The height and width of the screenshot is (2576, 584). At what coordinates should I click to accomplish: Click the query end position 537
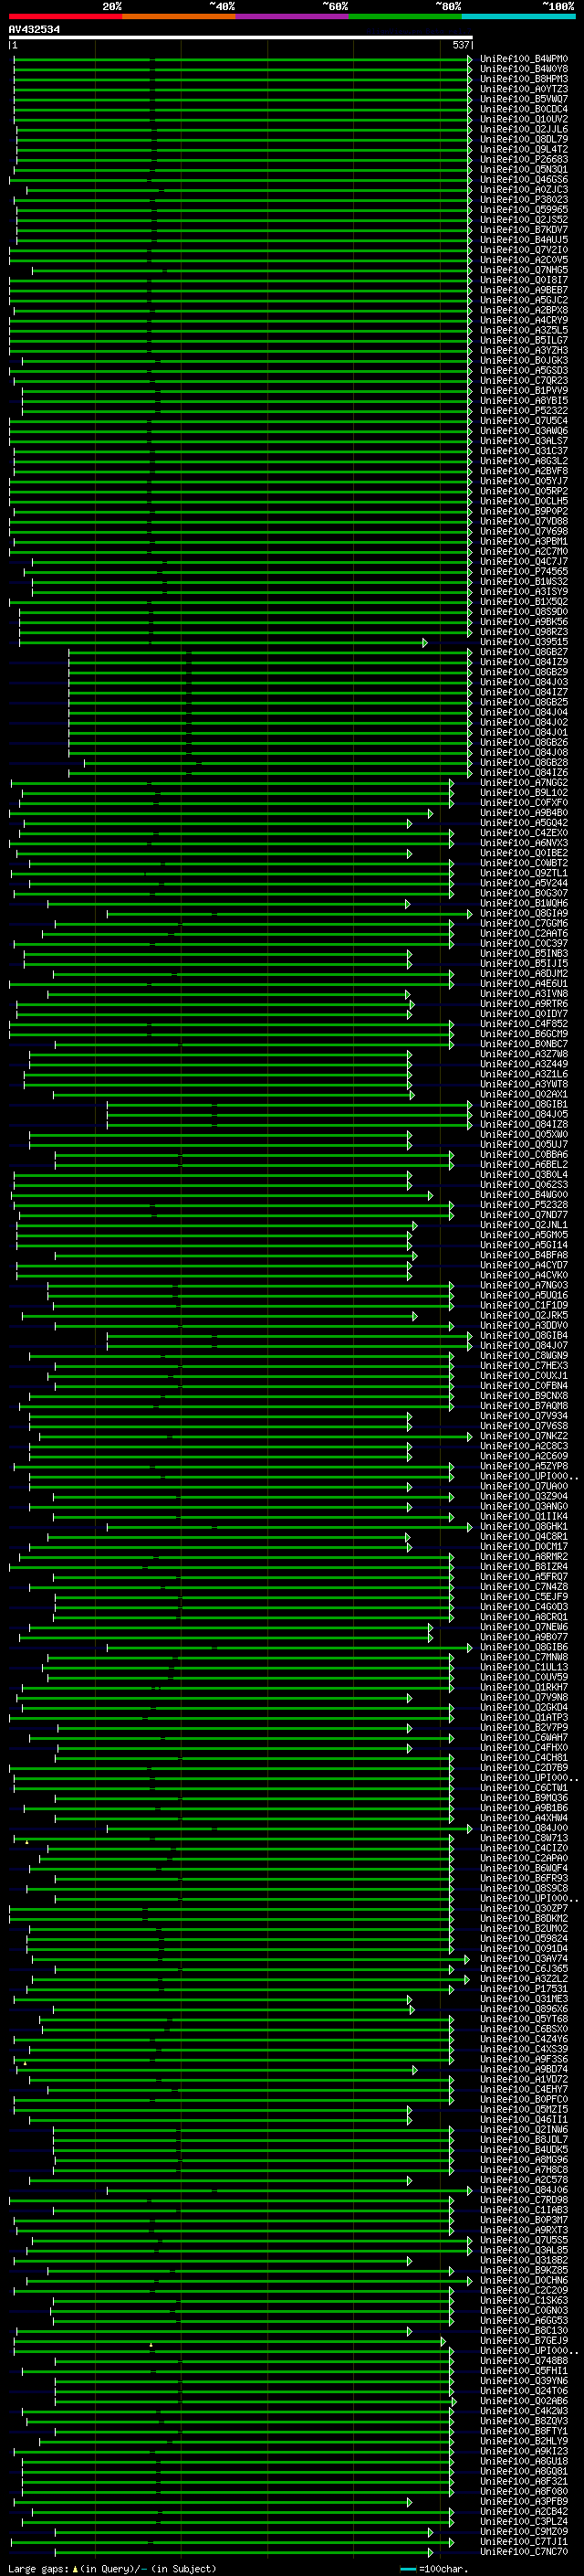460,45
